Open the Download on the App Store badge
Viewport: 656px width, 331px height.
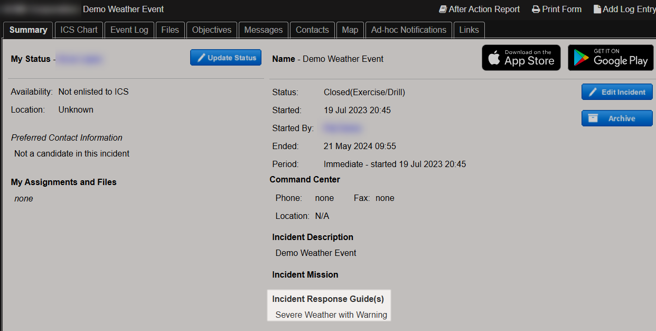pos(521,58)
